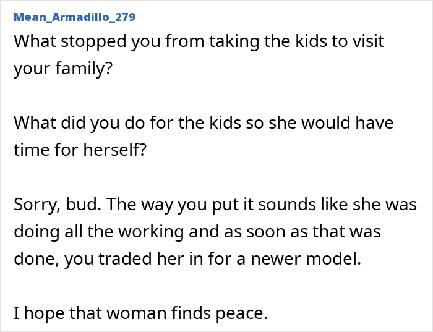Click the text "your family?"

[x=63, y=68]
